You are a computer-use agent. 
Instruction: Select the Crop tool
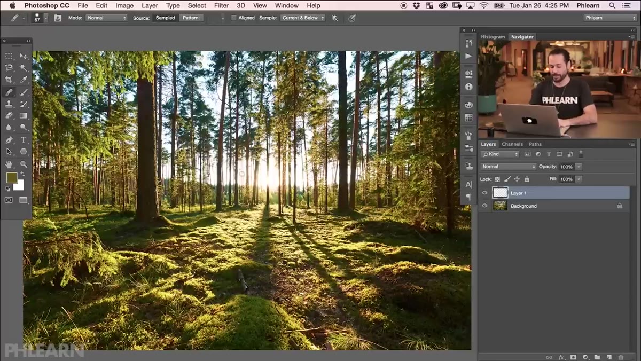pos(9,80)
